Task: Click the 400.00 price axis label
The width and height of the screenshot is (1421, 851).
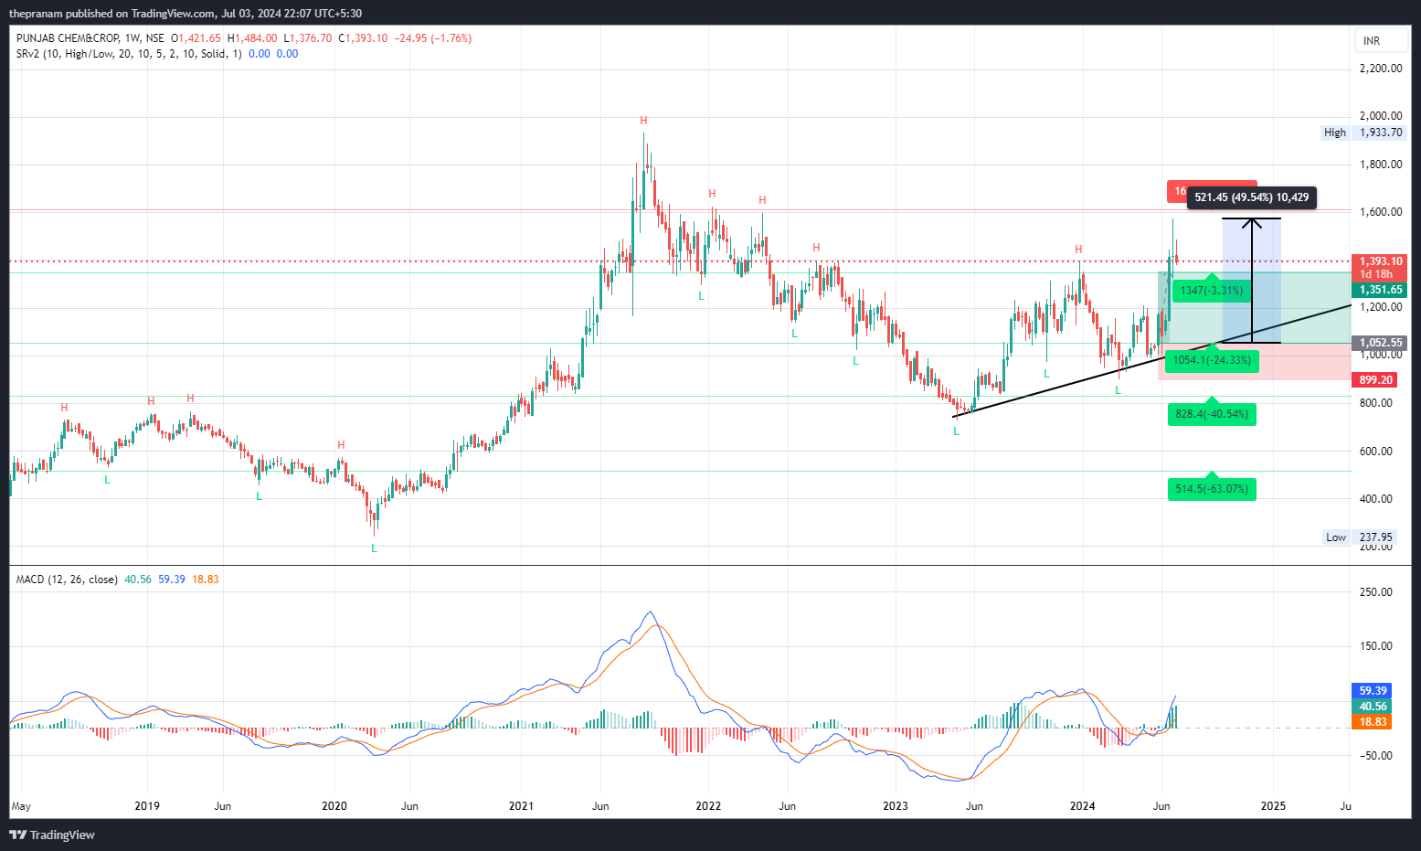Action: (x=1376, y=499)
